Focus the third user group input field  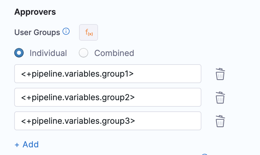166,121
